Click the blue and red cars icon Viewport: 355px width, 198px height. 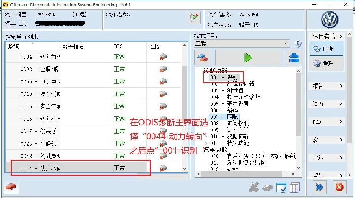pyautogui.click(x=202, y=58)
